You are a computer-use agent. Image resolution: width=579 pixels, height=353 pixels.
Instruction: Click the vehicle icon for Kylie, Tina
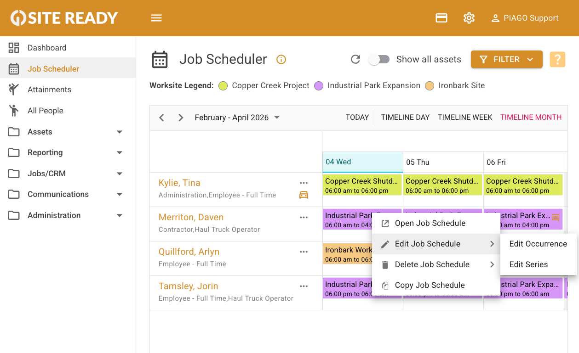point(304,195)
